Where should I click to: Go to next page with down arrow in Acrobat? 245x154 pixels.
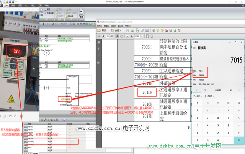(x=103, y=36)
